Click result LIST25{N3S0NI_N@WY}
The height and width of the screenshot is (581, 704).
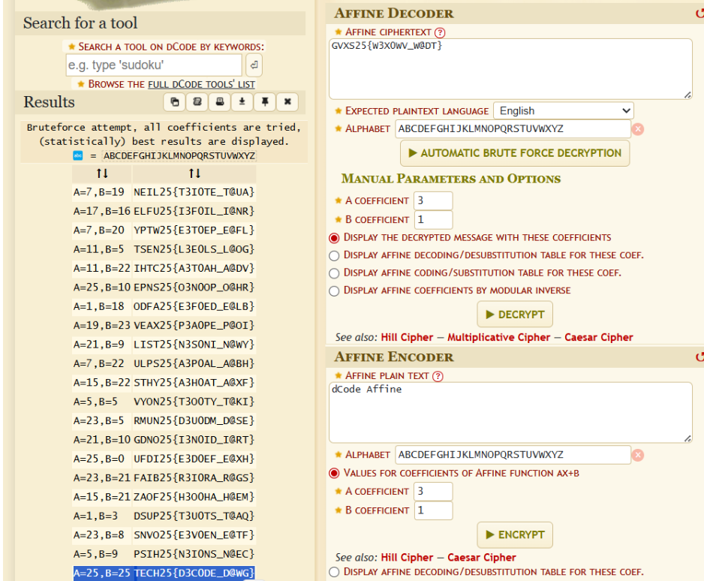[194, 345]
